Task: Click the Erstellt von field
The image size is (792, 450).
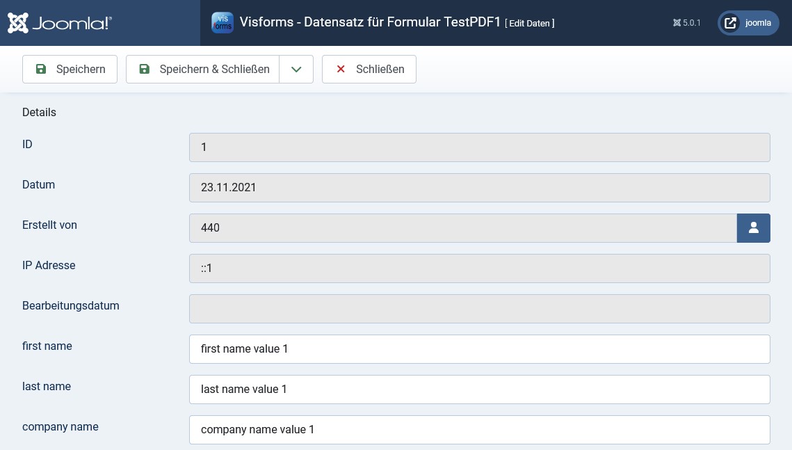Action: [462, 228]
